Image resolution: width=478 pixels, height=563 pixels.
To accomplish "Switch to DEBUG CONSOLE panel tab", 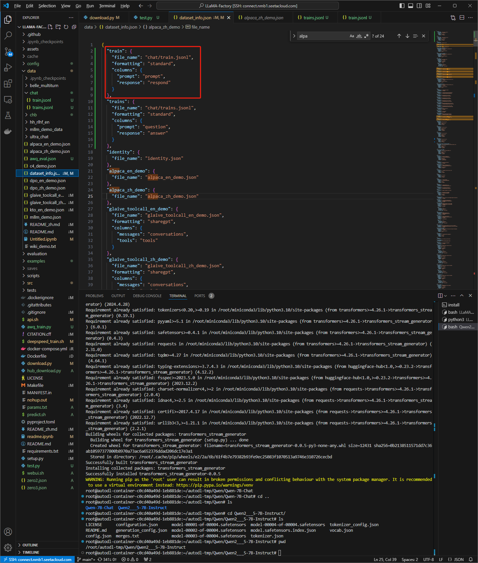I will click(x=147, y=296).
